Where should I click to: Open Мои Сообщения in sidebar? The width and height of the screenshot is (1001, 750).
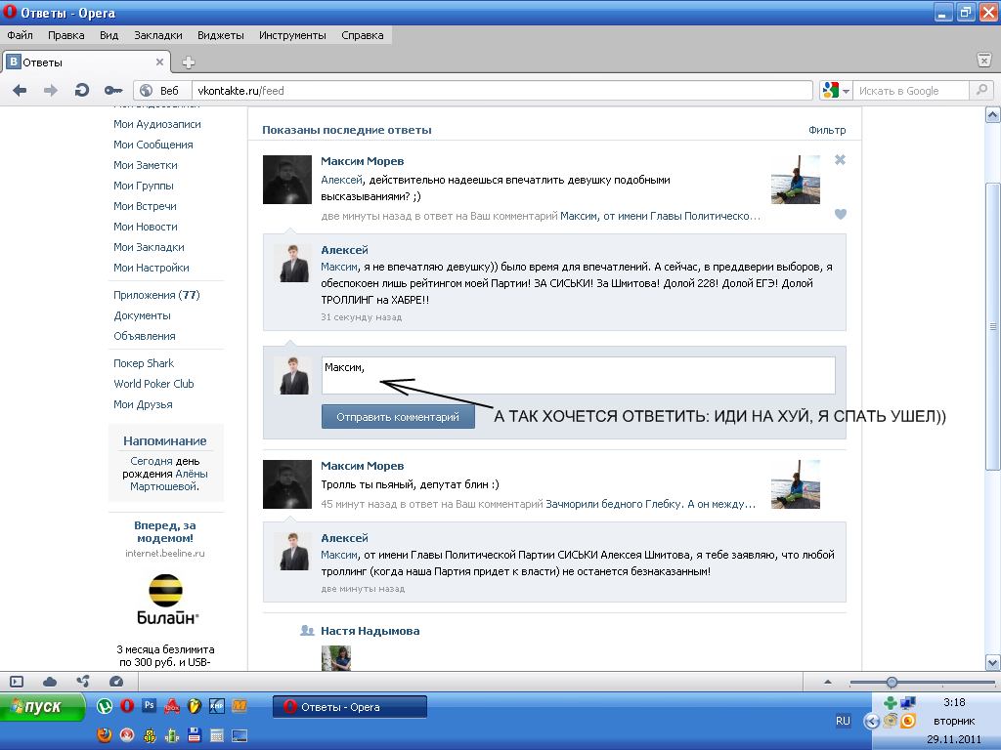click(x=153, y=145)
